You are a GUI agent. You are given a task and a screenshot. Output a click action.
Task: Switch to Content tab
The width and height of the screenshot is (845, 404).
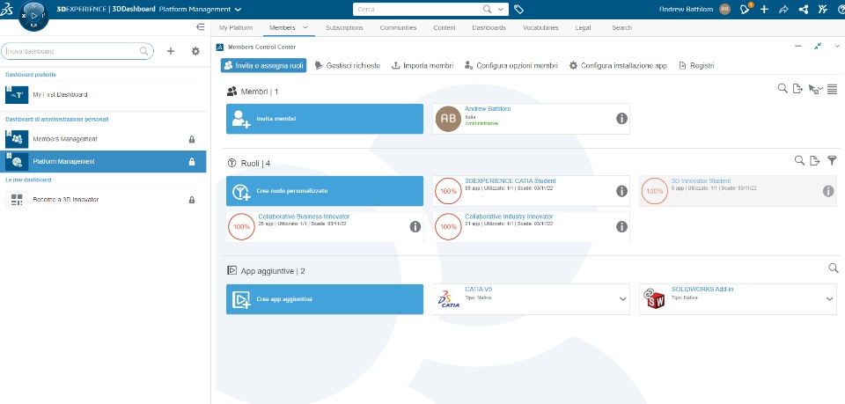coord(444,27)
